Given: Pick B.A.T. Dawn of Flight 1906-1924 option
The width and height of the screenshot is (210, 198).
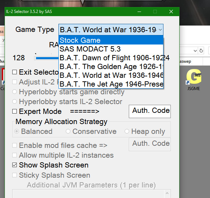Looking at the screenshot, I should pyautogui.click(x=111, y=58).
